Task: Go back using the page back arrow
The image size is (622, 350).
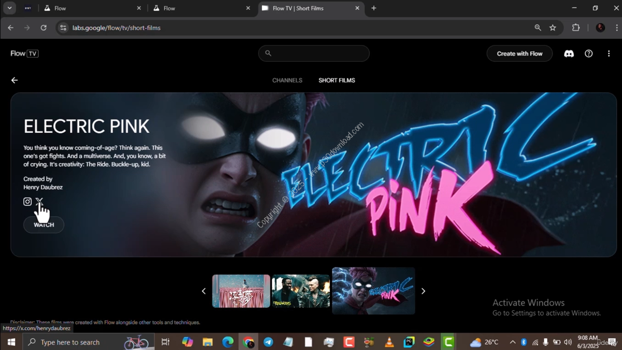Action: (x=15, y=80)
